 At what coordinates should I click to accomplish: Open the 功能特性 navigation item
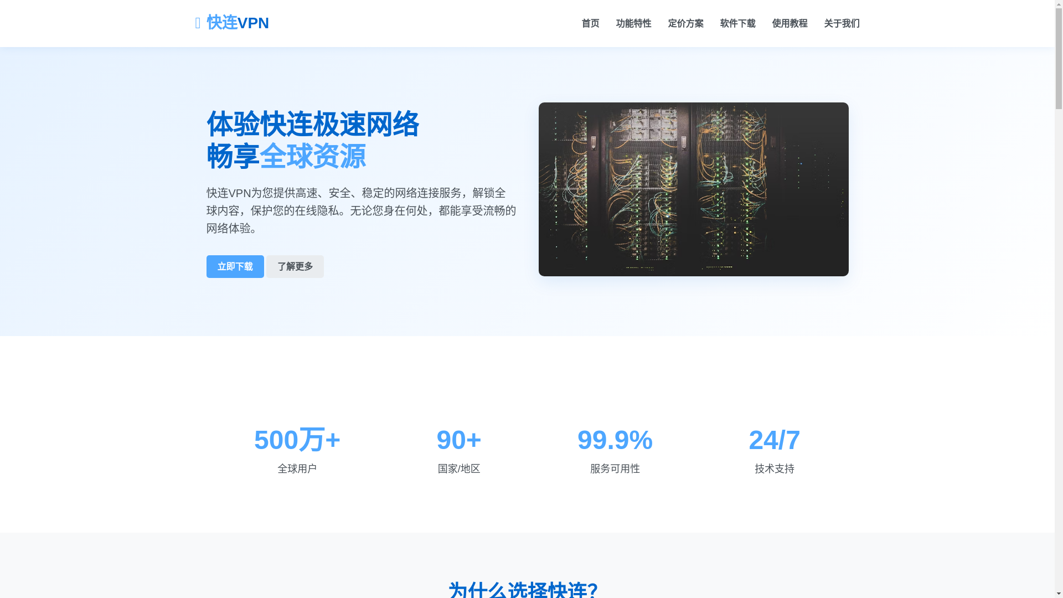(x=633, y=23)
